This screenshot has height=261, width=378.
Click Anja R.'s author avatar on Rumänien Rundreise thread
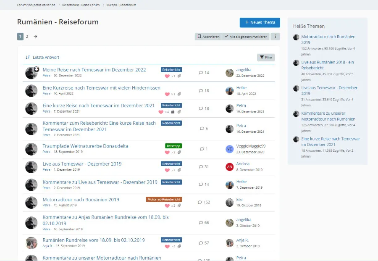31,243
